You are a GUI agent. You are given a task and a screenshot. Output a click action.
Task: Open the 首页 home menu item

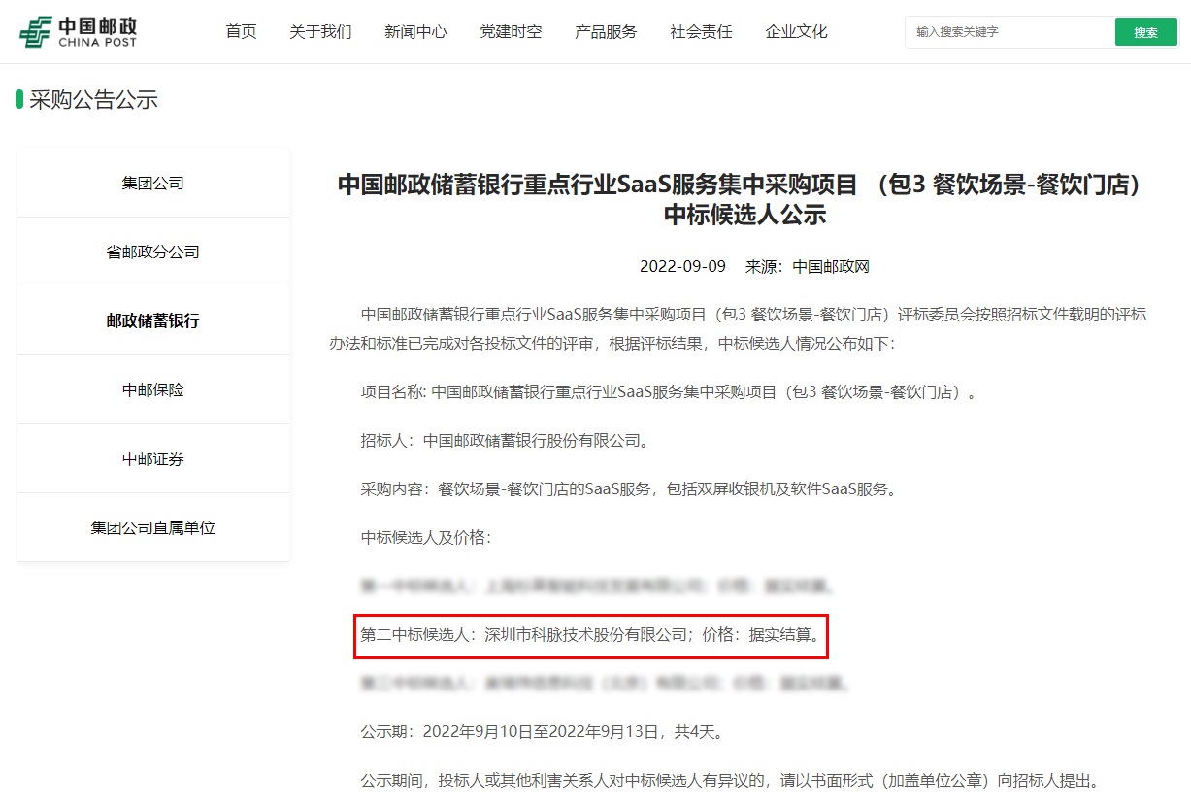241,32
